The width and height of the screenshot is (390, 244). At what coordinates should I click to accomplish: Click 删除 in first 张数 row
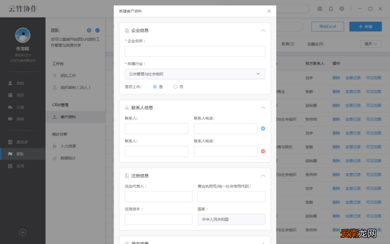336,92
